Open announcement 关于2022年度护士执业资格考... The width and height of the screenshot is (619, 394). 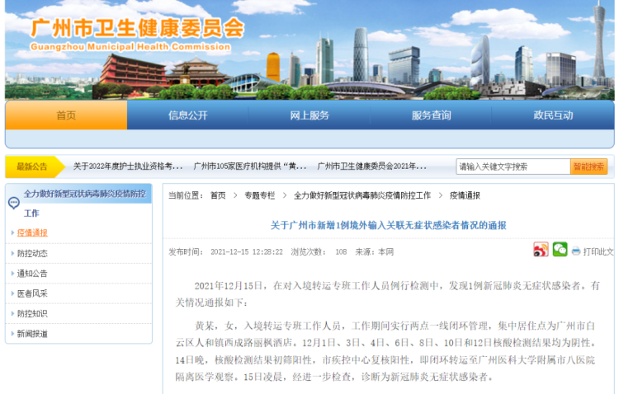point(128,167)
